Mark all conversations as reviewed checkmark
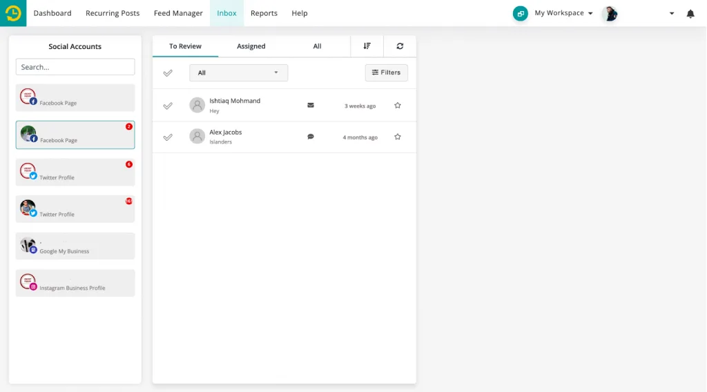This screenshot has height=392, width=707. coord(168,73)
